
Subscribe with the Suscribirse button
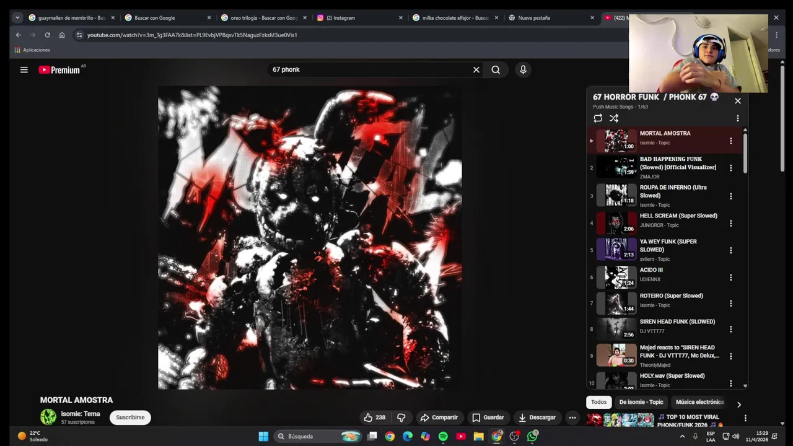point(130,418)
